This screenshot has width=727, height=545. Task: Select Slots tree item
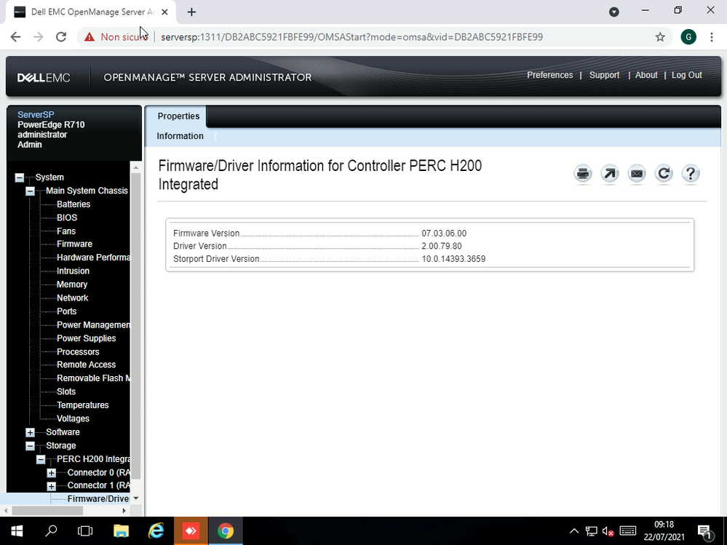(x=65, y=392)
